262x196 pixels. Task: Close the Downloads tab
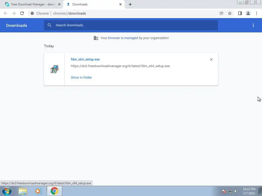click(x=121, y=4)
